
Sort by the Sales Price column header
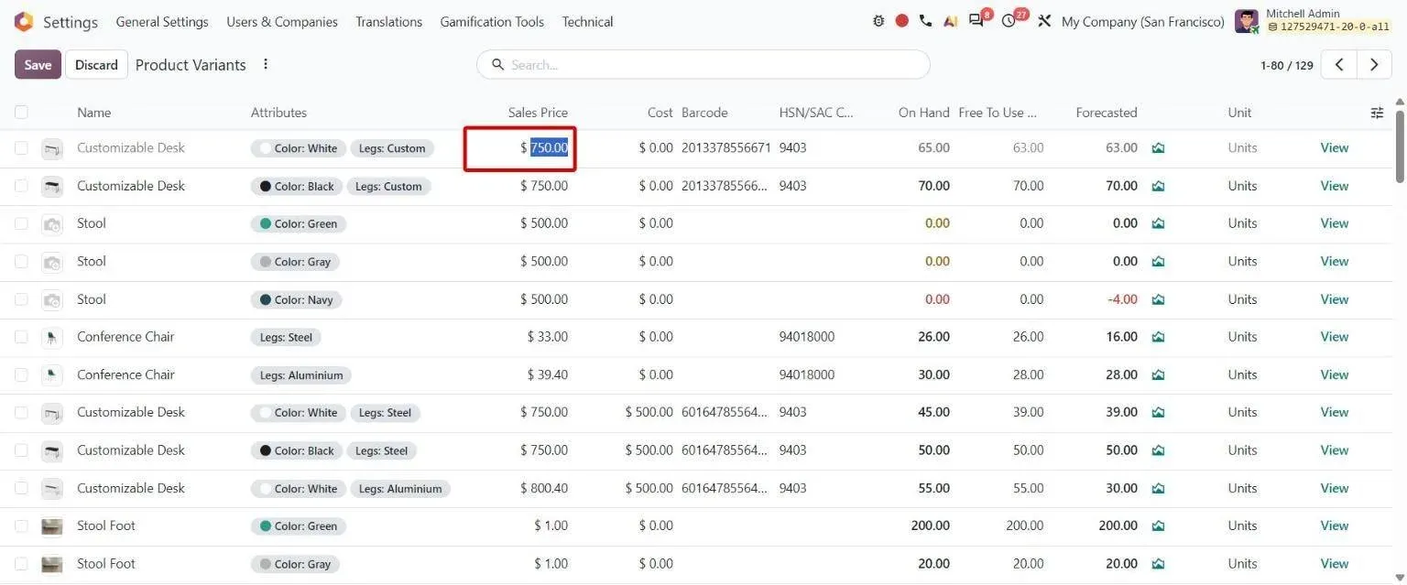538,113
